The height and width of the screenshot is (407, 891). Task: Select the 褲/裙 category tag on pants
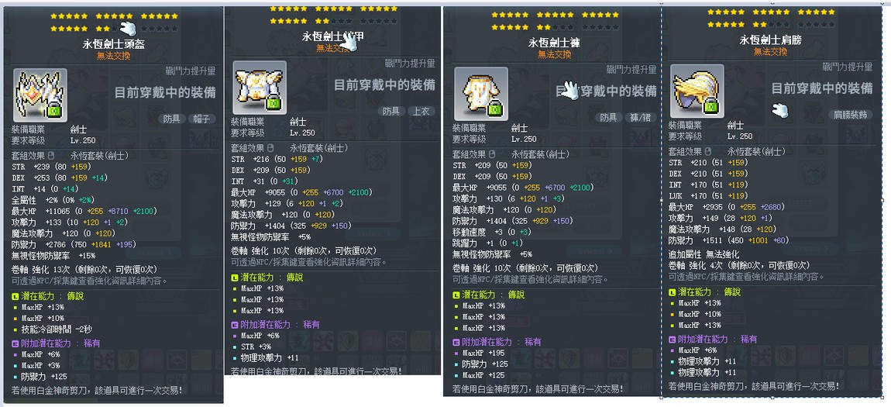point(640,117)
